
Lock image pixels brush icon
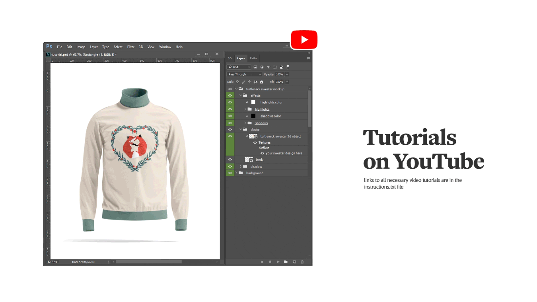[x=244, y=82]
